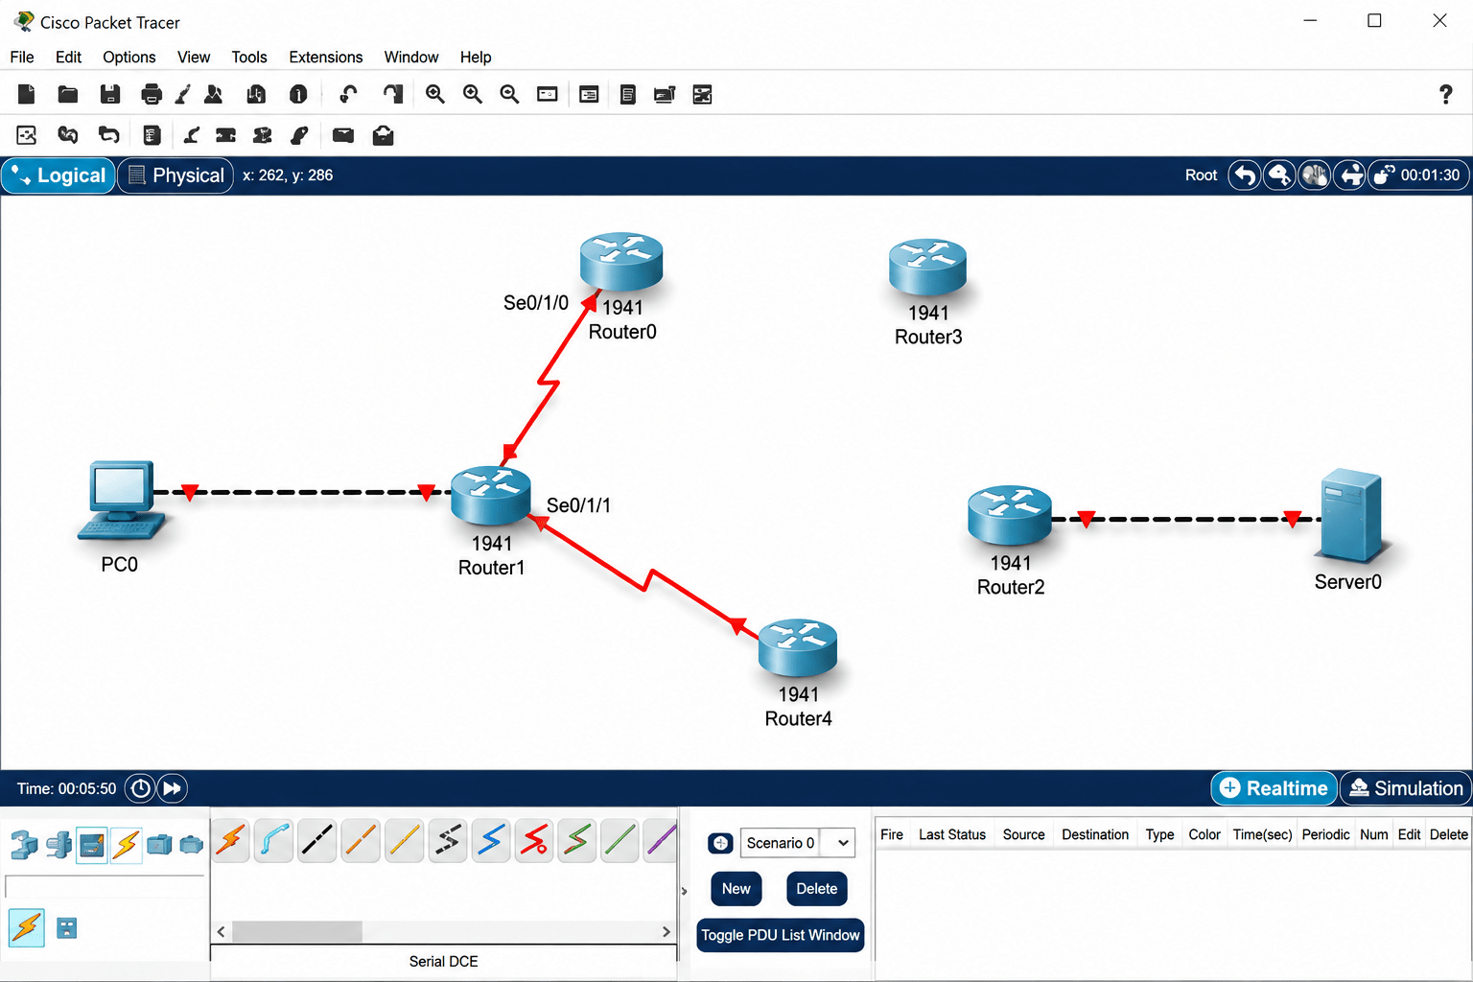Click the Fire column header
The height and width of the screenshot is (982, 1473).
point(892,834)
